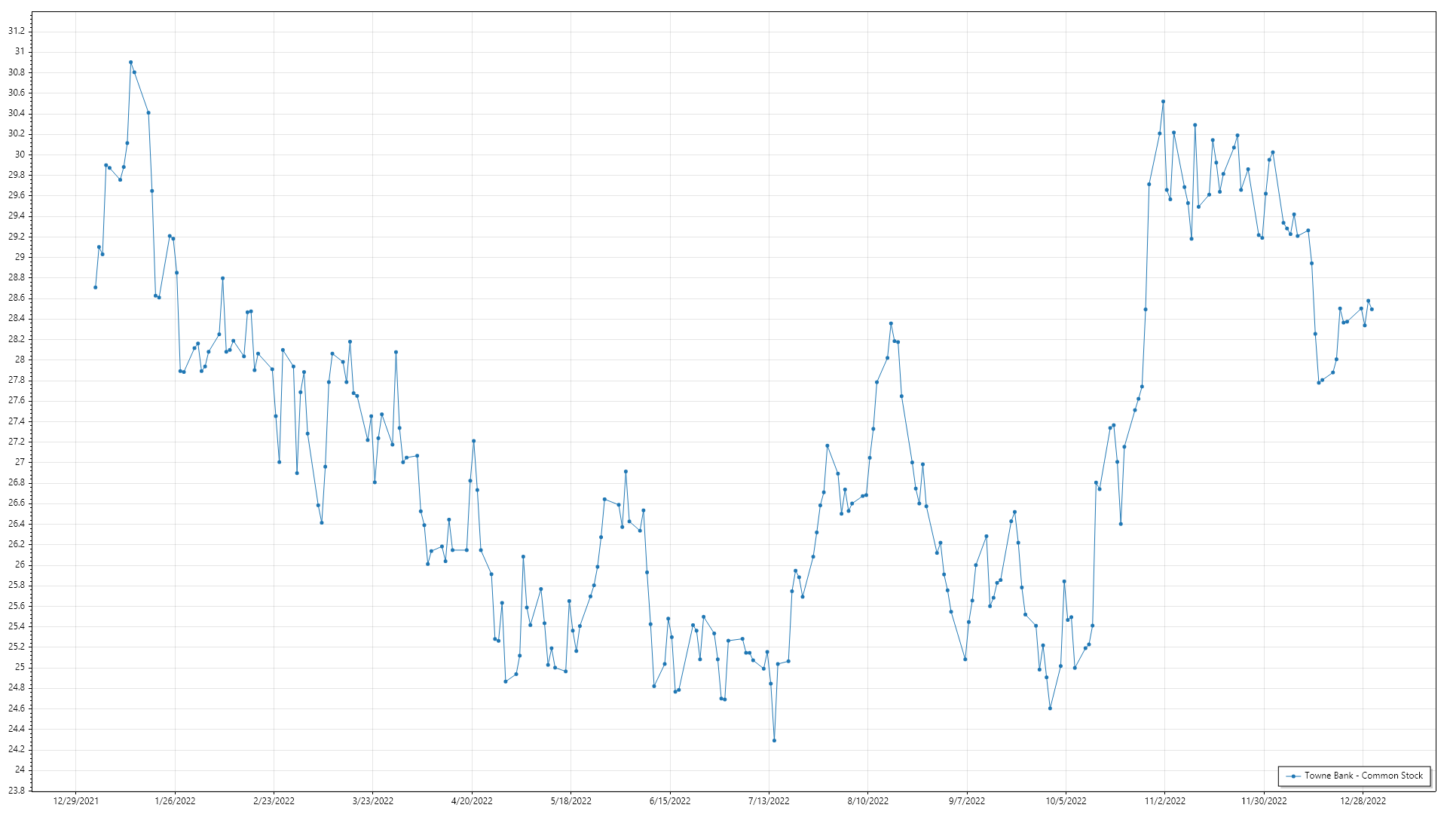This screenshot has width=1447, height=814.
Task: Click the November peak data point near 30.5
Action: click(1163, 101)
